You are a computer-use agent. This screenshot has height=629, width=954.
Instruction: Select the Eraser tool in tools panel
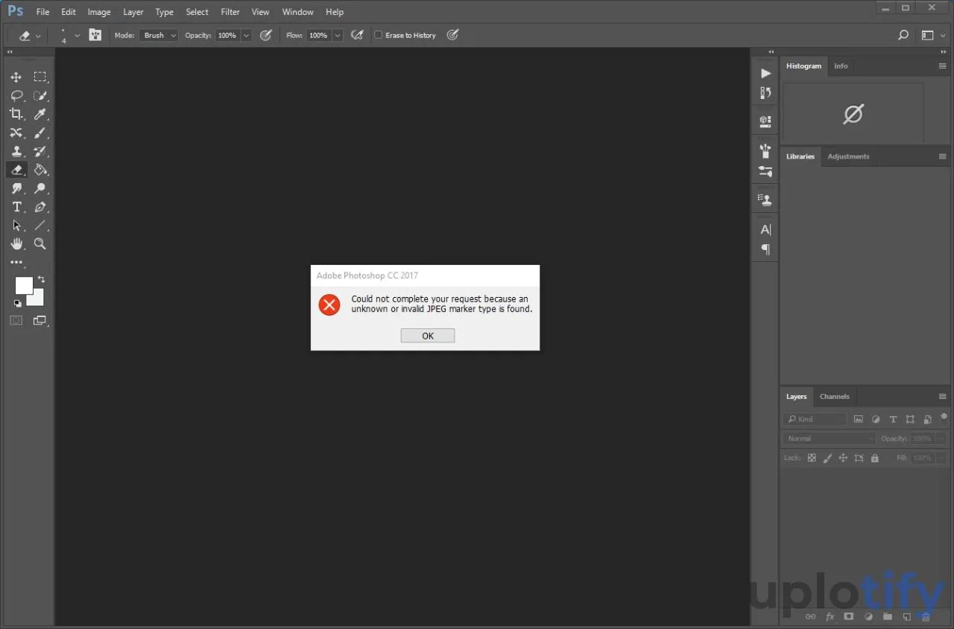16,170
